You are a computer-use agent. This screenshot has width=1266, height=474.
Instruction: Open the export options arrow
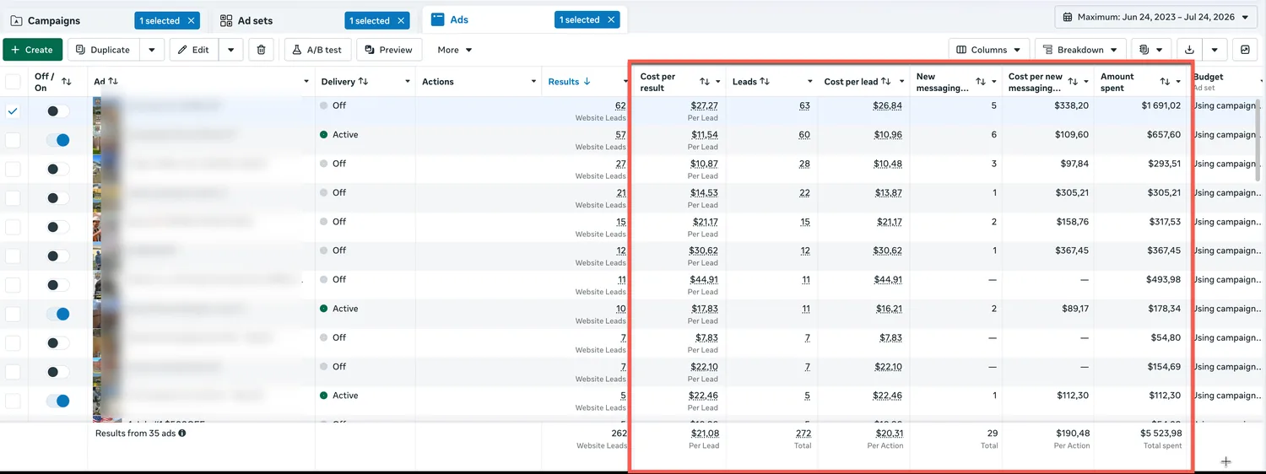coord(1215,50)
